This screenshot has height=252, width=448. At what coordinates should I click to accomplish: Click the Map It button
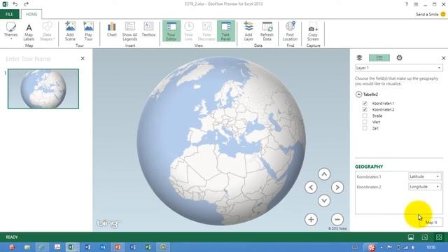click(431, 223)
